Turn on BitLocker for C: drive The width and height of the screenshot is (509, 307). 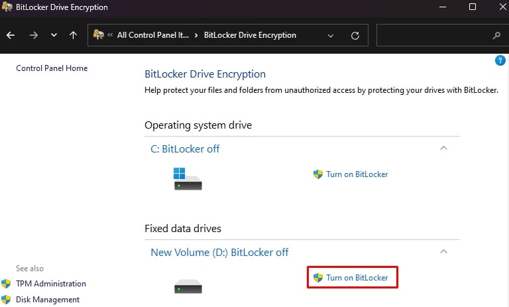pos(357,174)
